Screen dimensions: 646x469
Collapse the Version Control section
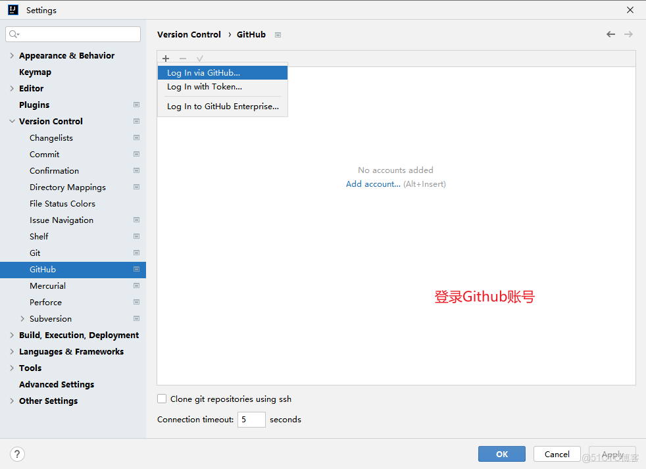pyautogui.click(x=11, y=121)
